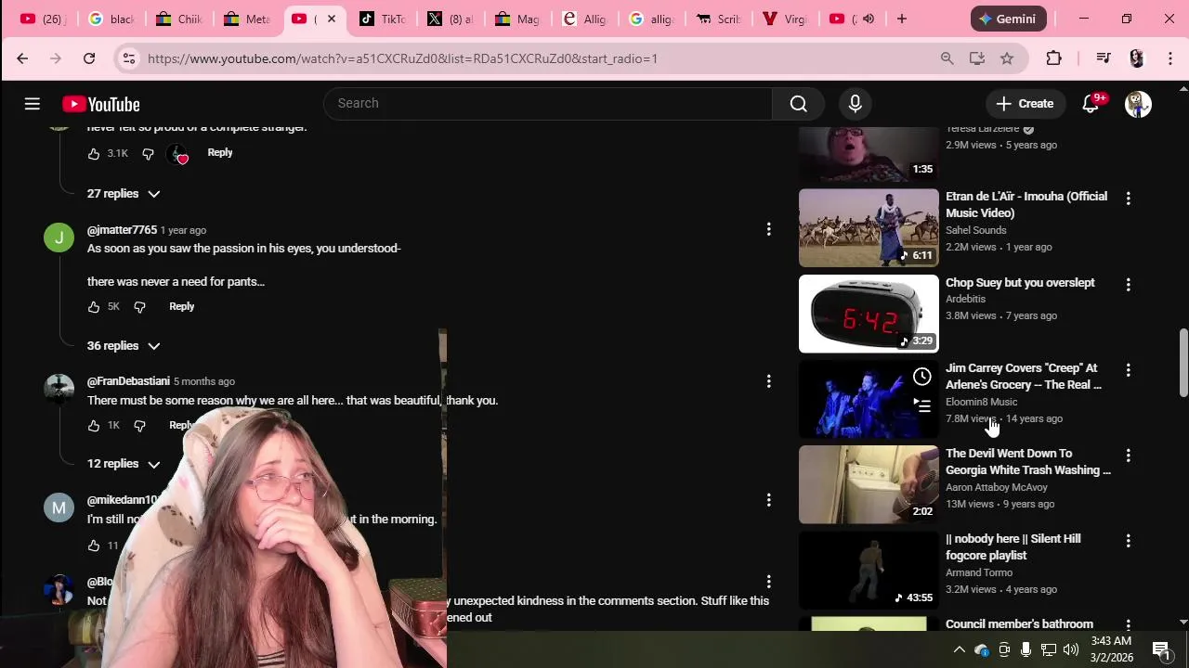Click the Create button

point(1025,104)
